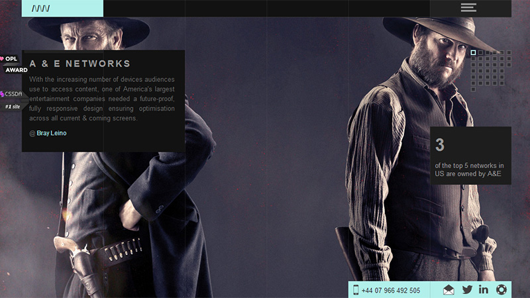This screenshot has width=530, height=298.
Task: Select the lone last square of the grid navigation
Action: coord(473,89)
